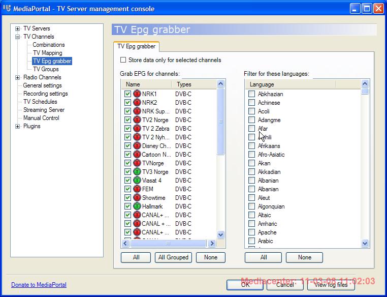
Task: Click channel list scroll down arrow
Action: pyautogui.click(x=220, y=235)
